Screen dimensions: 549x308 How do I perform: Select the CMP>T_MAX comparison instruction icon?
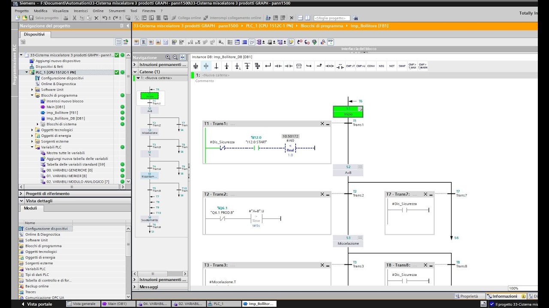pyautogui.click(x=412, y=66)
